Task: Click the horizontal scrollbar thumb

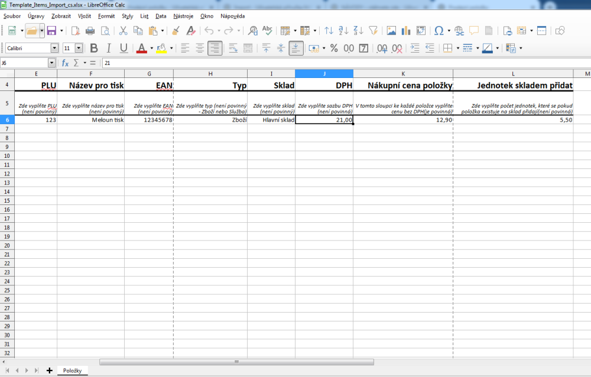Action: pyautogui.click(x=237, y=362)
